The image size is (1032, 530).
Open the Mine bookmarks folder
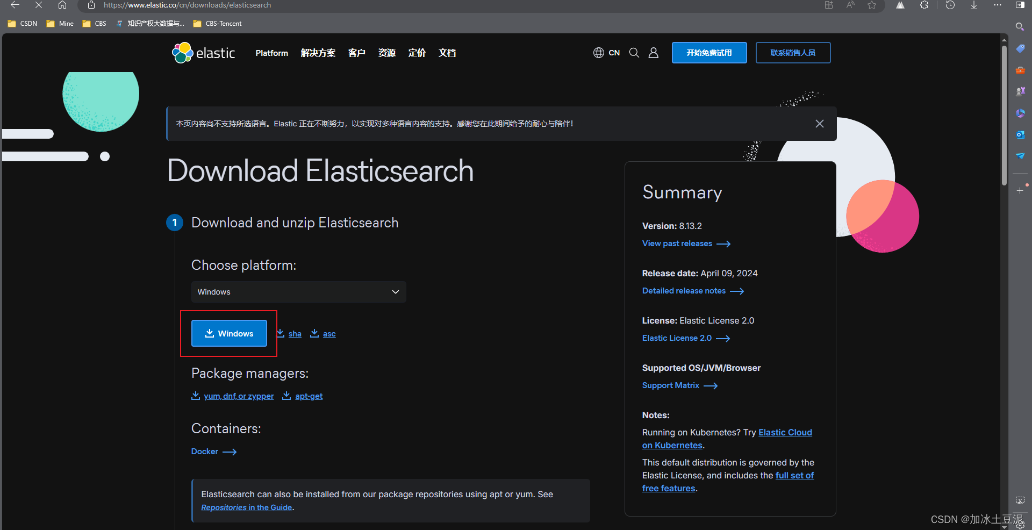point(60,24)
